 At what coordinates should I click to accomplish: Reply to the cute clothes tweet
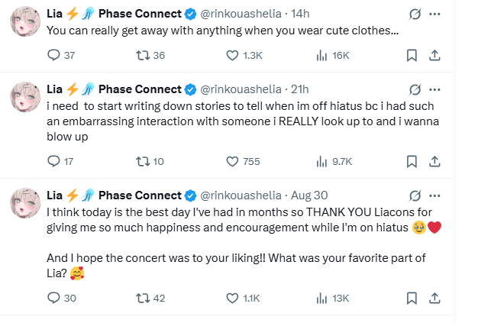(x=54, y=55)
